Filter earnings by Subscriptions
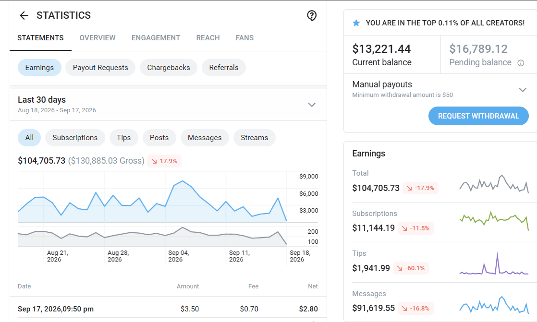537x322 pixels. tap(75, 138)
